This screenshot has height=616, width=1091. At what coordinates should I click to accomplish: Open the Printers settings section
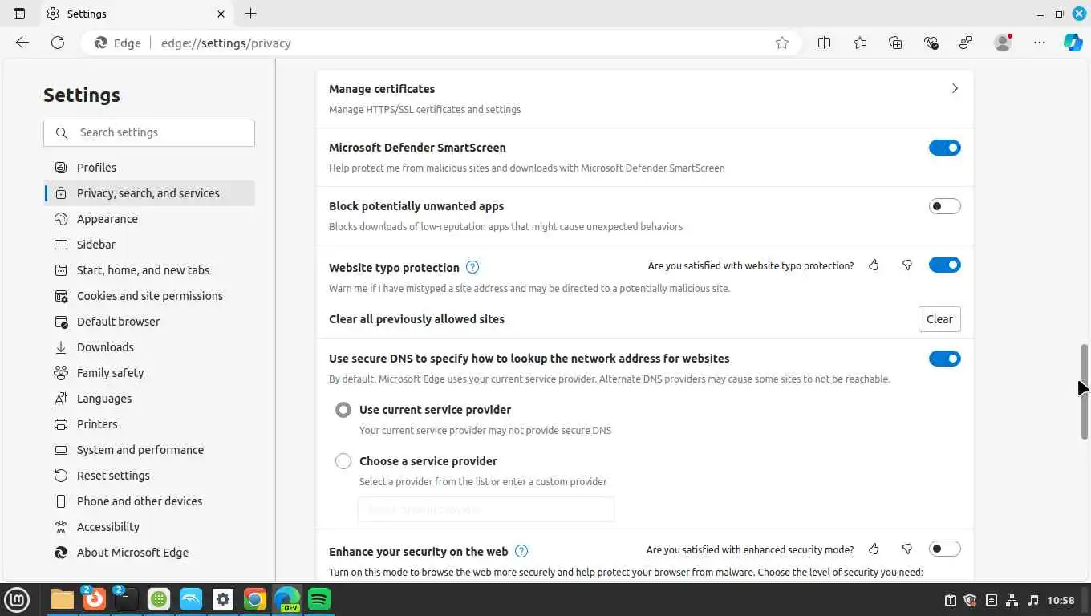[149, 424]
